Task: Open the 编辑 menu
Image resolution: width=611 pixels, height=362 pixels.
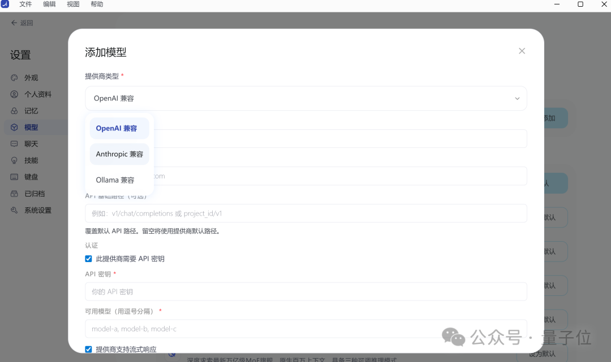Action: click(x=49, y=5)
